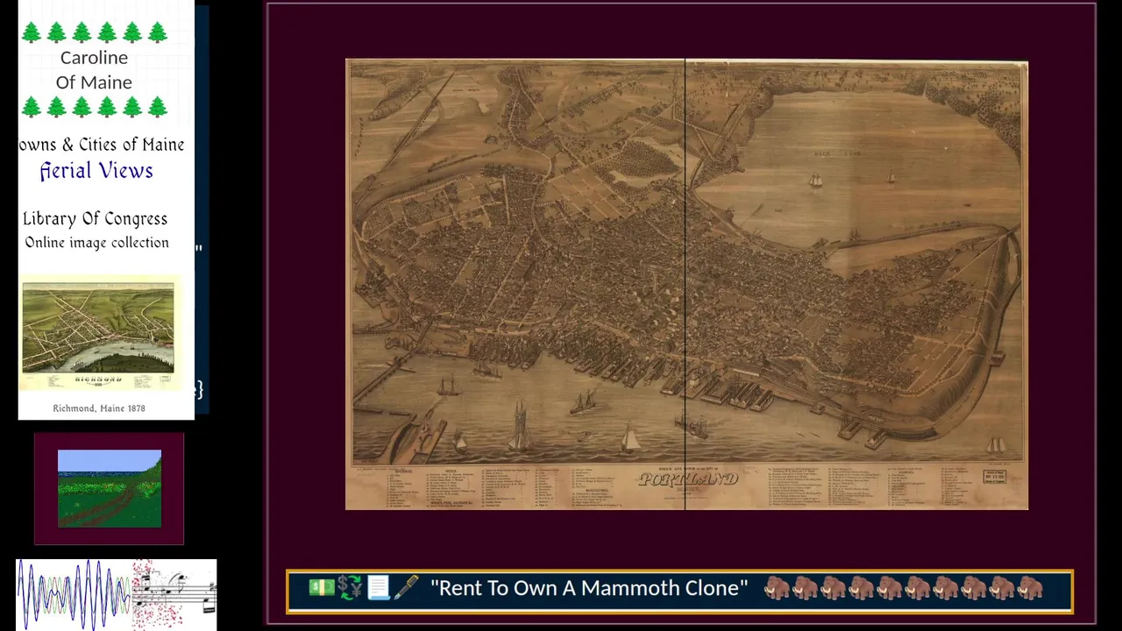Click the pixel landscape thumbnail in sidebar
The image size is (1122, 631).
(x=110, y=489)
